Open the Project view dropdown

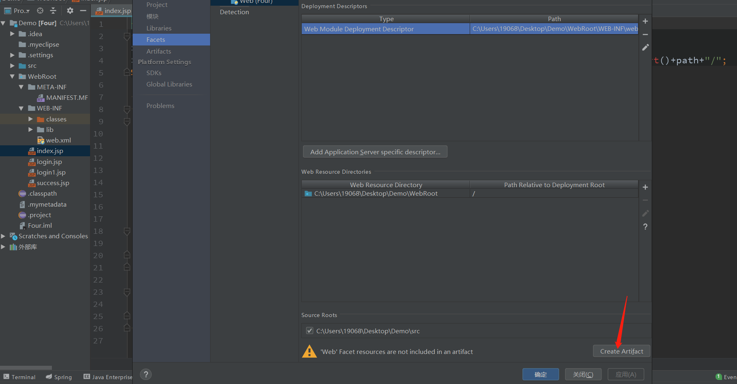[x=17, y=11]
